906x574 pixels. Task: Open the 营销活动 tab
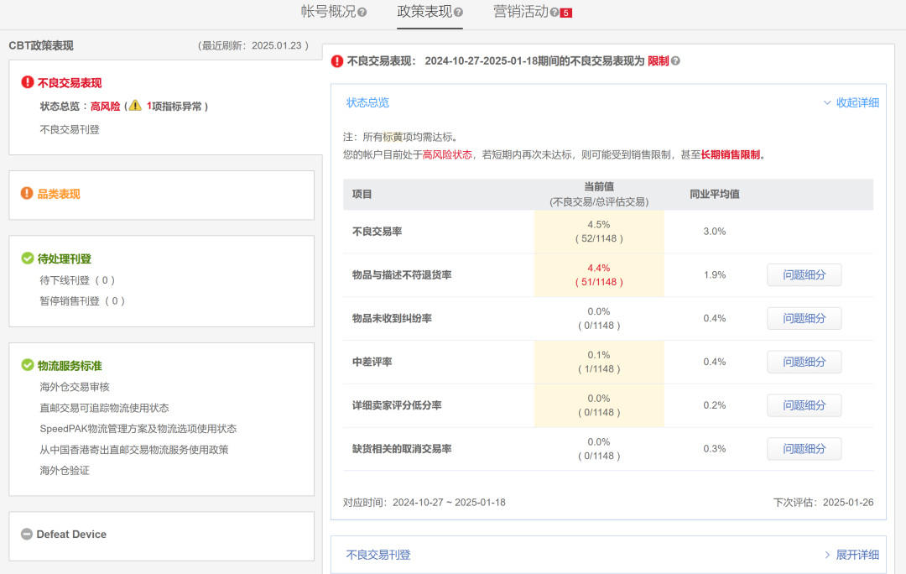point(523,12)
